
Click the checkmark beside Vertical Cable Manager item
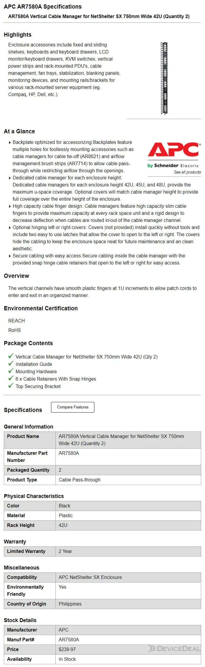(11, 356)
